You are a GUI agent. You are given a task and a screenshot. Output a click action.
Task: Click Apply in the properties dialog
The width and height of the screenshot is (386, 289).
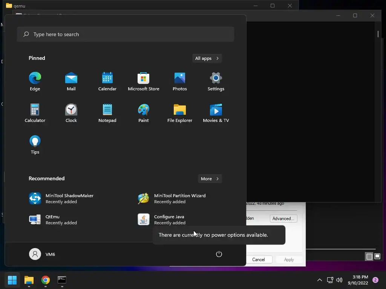(x=289, y=260)
